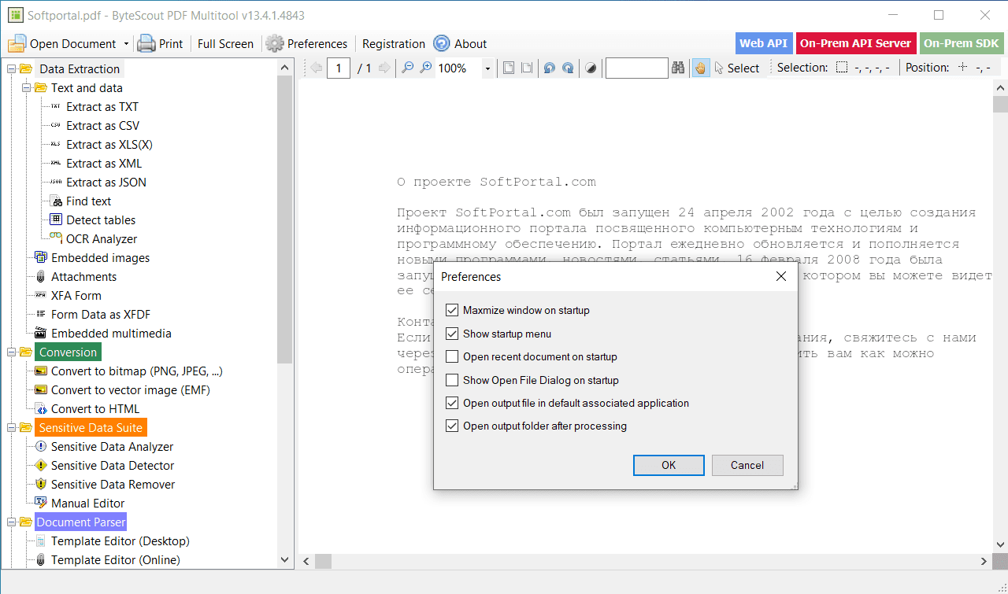Open Sensitive Data Detector
The image size is (1008, 594).
coord(113,466)
